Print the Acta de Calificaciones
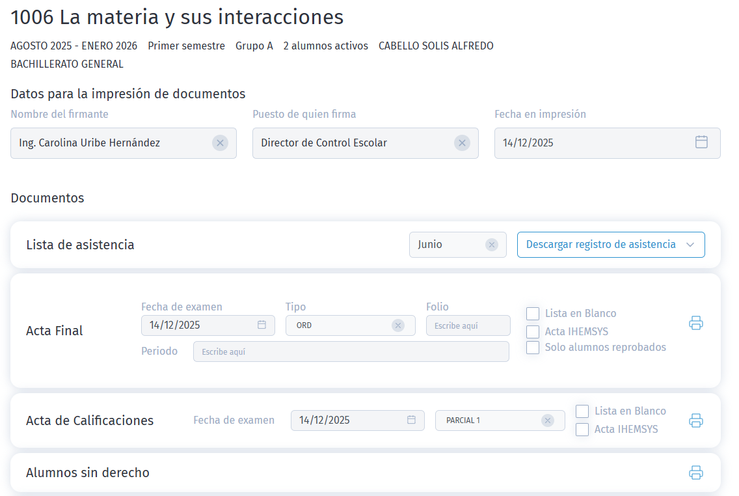The width and height of the screenshot is (739, 496). pyautogui.click(x=695, y=420)
